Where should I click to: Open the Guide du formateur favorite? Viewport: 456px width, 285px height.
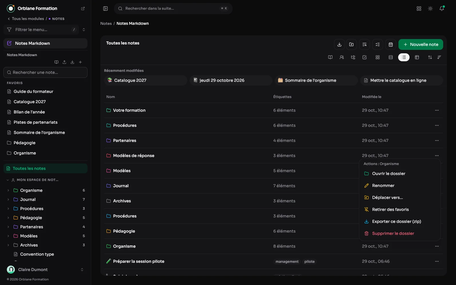point(33,91)
